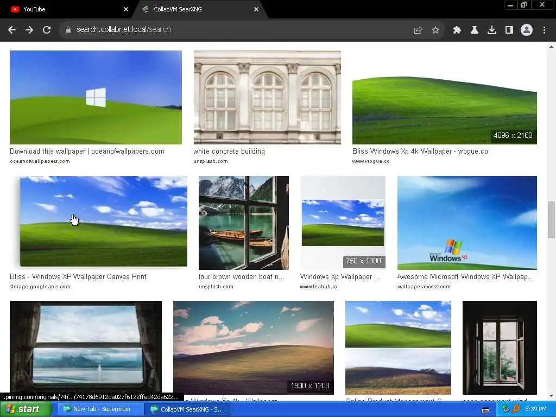Screen dimensions: 556x417
Task: Open oceanofwallpapers Windows logo hill thumbnail
Action: (96, 97)
